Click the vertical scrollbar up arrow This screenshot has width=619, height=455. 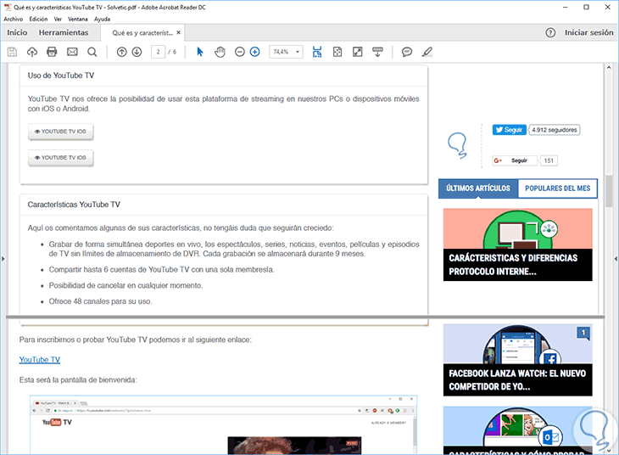point(609,68)
